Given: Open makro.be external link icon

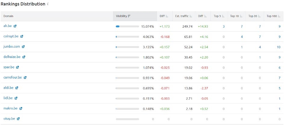Looking at the screenshot, I should 21,109.
